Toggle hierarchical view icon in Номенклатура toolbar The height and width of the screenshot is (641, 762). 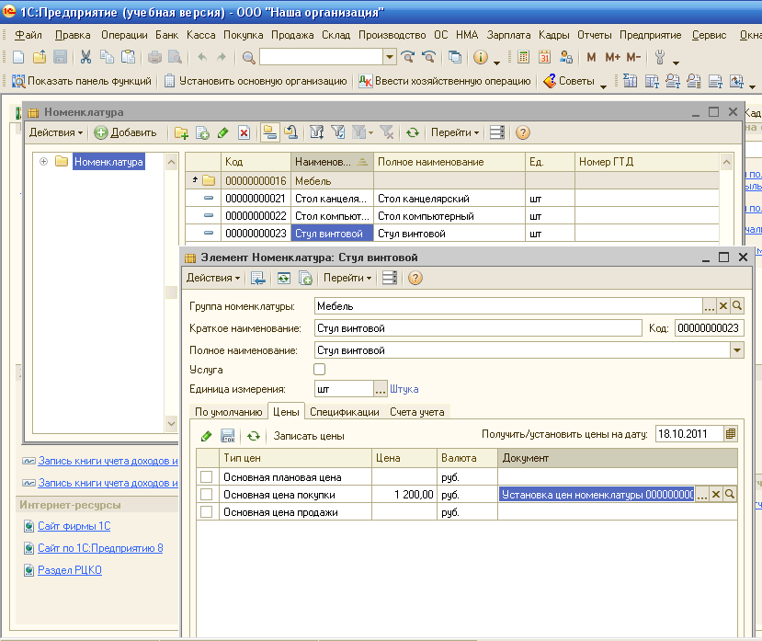[x=269, y=132]
